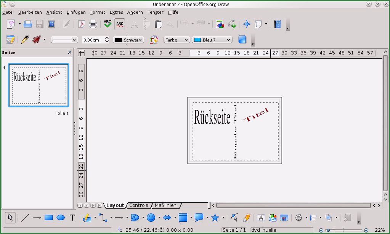390x234 pixels.
Task: Open the Blau 7 fill color selector
Action: (x=212, y=40)
